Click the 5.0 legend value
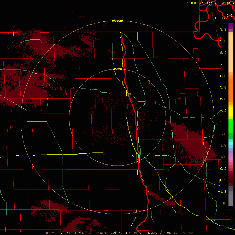Screen dimensions: 235x235 223,99
